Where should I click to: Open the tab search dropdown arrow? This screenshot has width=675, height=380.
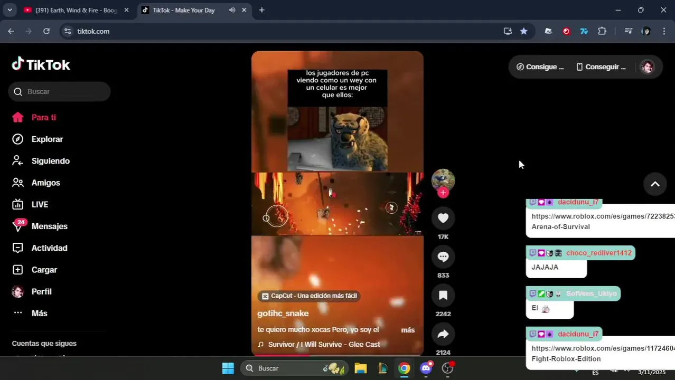[10, 10]
